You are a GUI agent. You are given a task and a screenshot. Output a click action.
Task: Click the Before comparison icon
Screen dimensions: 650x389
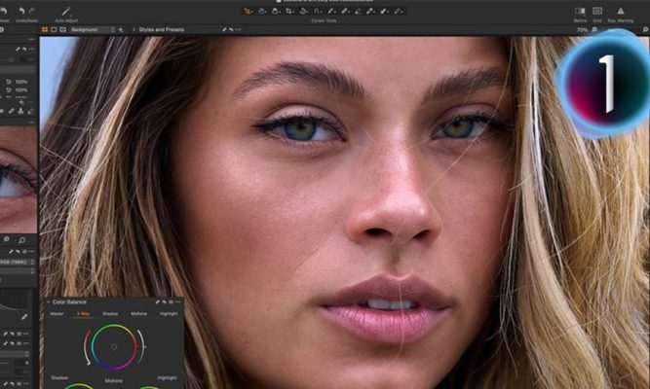pyautogui.click(x=580, y=11)
